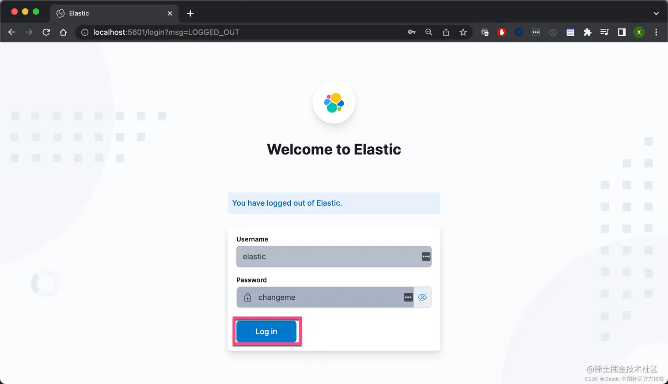
Task: Open the blue circle extension
Action: (x=519, y=32)
